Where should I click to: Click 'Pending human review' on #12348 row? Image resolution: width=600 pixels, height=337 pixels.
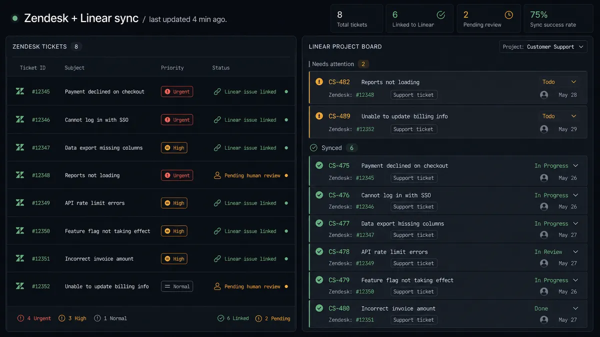pyautogui.click(x=252, y=175)
